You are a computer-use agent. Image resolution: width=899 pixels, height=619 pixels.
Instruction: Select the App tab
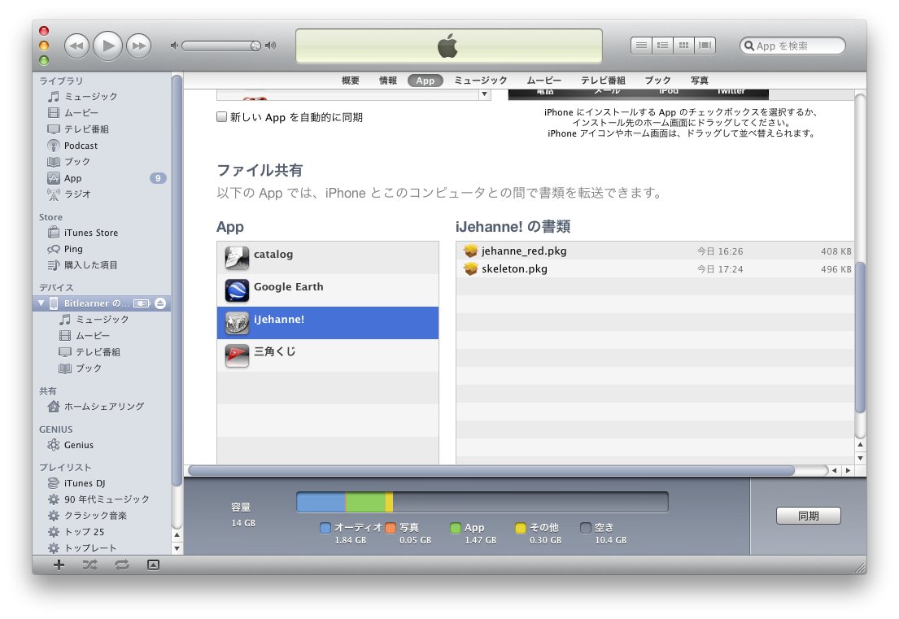coord(425,81)
